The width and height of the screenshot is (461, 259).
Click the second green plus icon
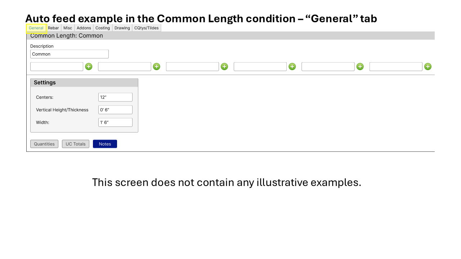click(x=156, y=67)
